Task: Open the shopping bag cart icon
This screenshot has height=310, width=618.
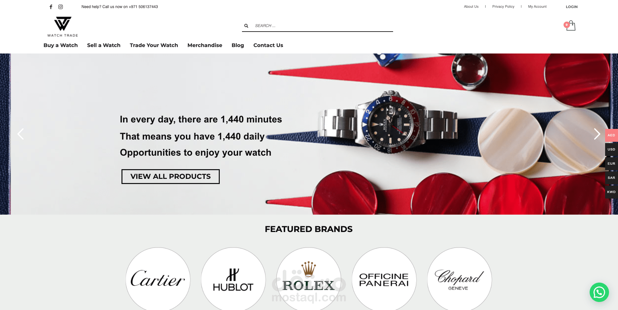Action: 571,25
